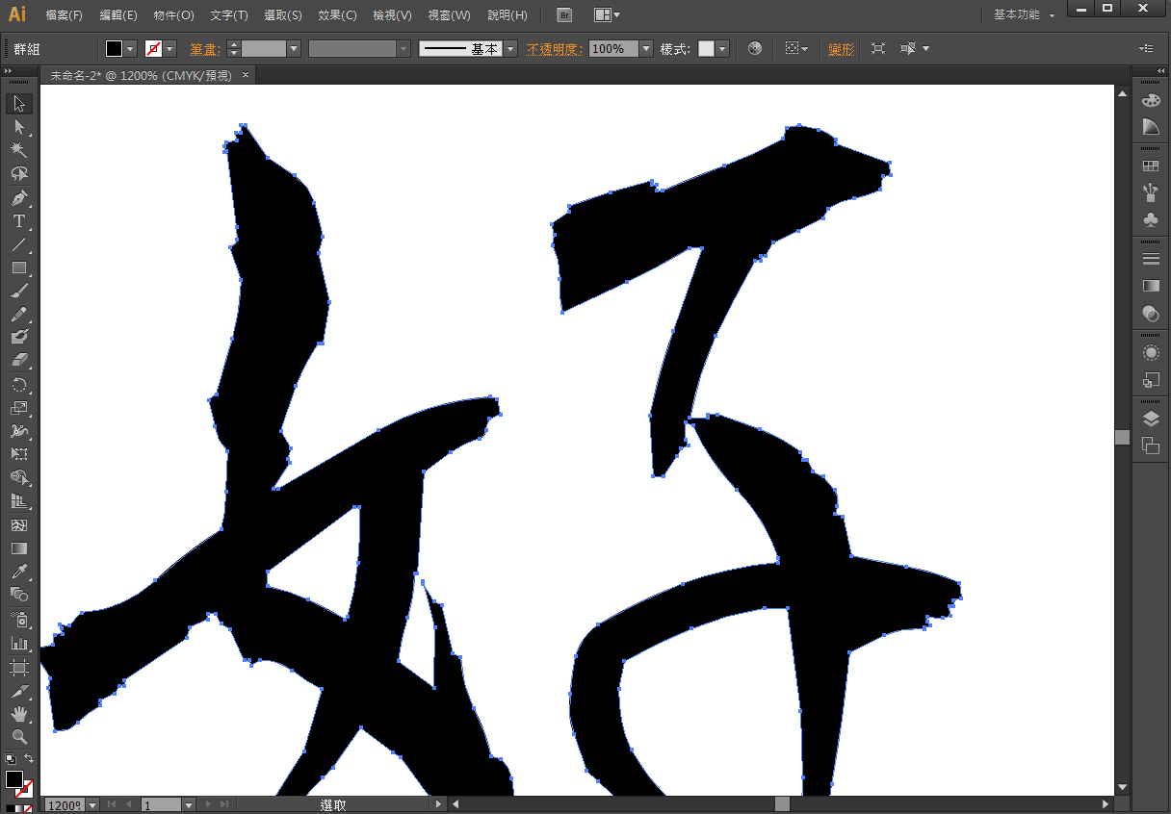The height and width of the screenshot is (814, 1171).
Task: Choose the Mesh tool
Action: coord(19,525)
